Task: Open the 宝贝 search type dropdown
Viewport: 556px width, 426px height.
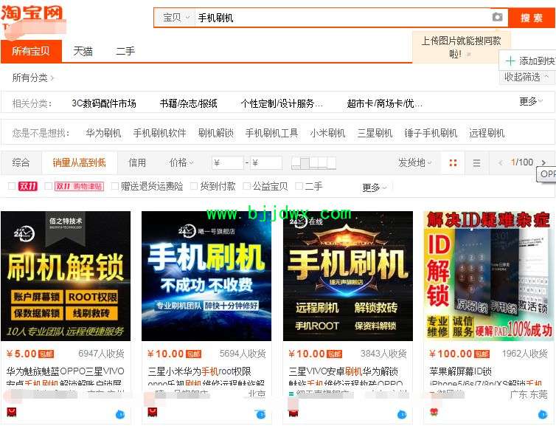Action: point(176,18)
